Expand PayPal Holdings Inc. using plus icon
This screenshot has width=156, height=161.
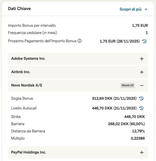click(142, 152)
